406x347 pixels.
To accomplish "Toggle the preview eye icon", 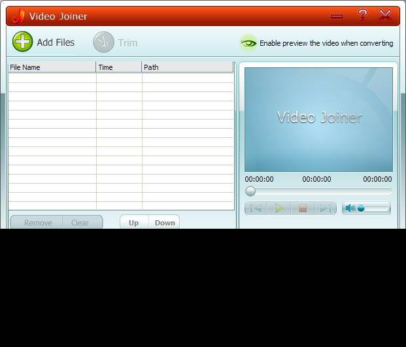I will pos(248,43).
